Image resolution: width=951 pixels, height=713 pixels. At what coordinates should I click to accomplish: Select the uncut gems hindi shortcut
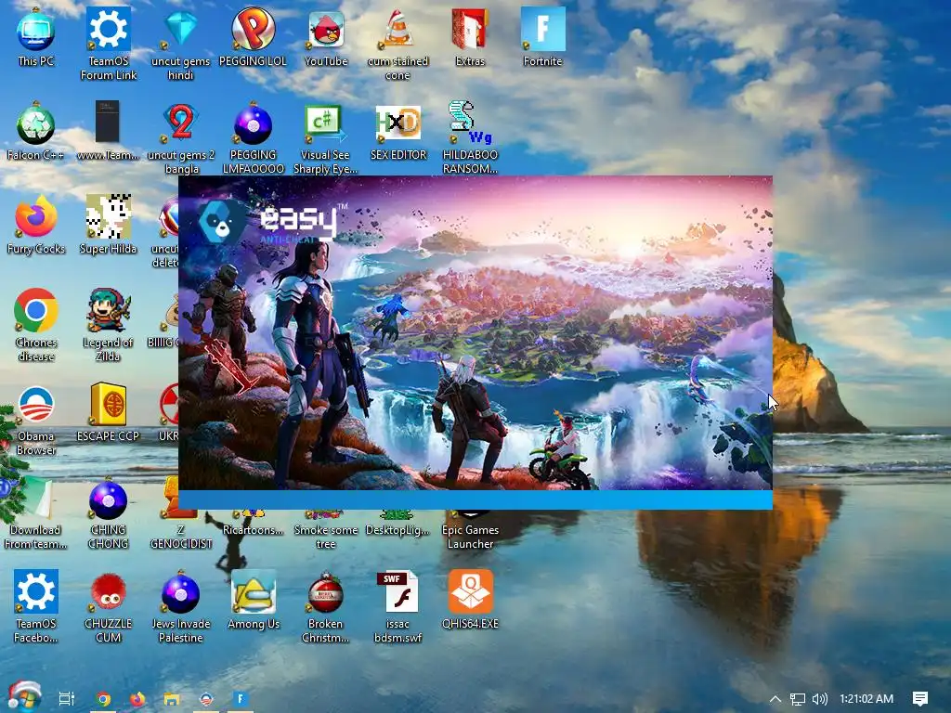click(181, 44)
